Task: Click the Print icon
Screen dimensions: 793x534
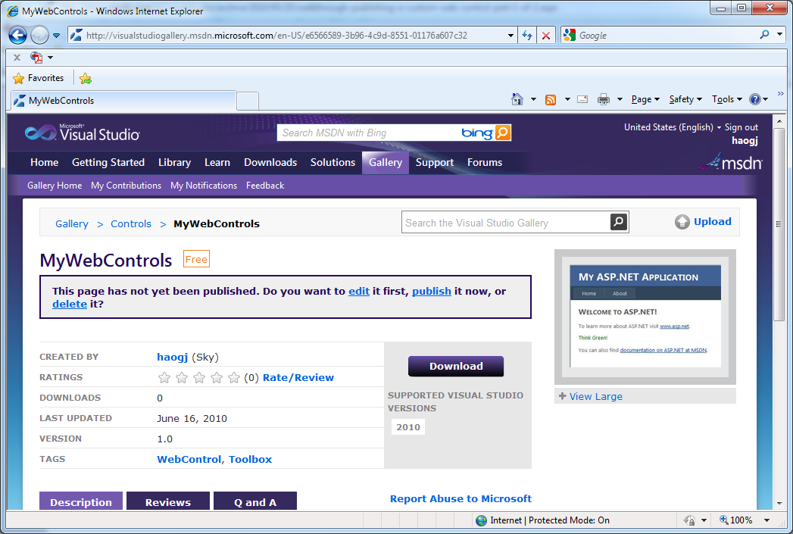Action: [x=604, y=99]
